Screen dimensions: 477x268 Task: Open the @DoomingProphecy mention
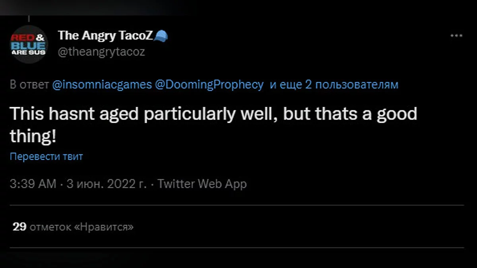coord(209,85)
